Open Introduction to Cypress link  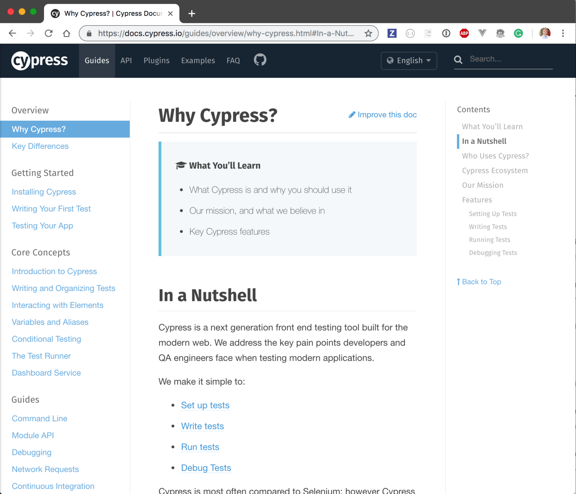click(x=54, y=271)
